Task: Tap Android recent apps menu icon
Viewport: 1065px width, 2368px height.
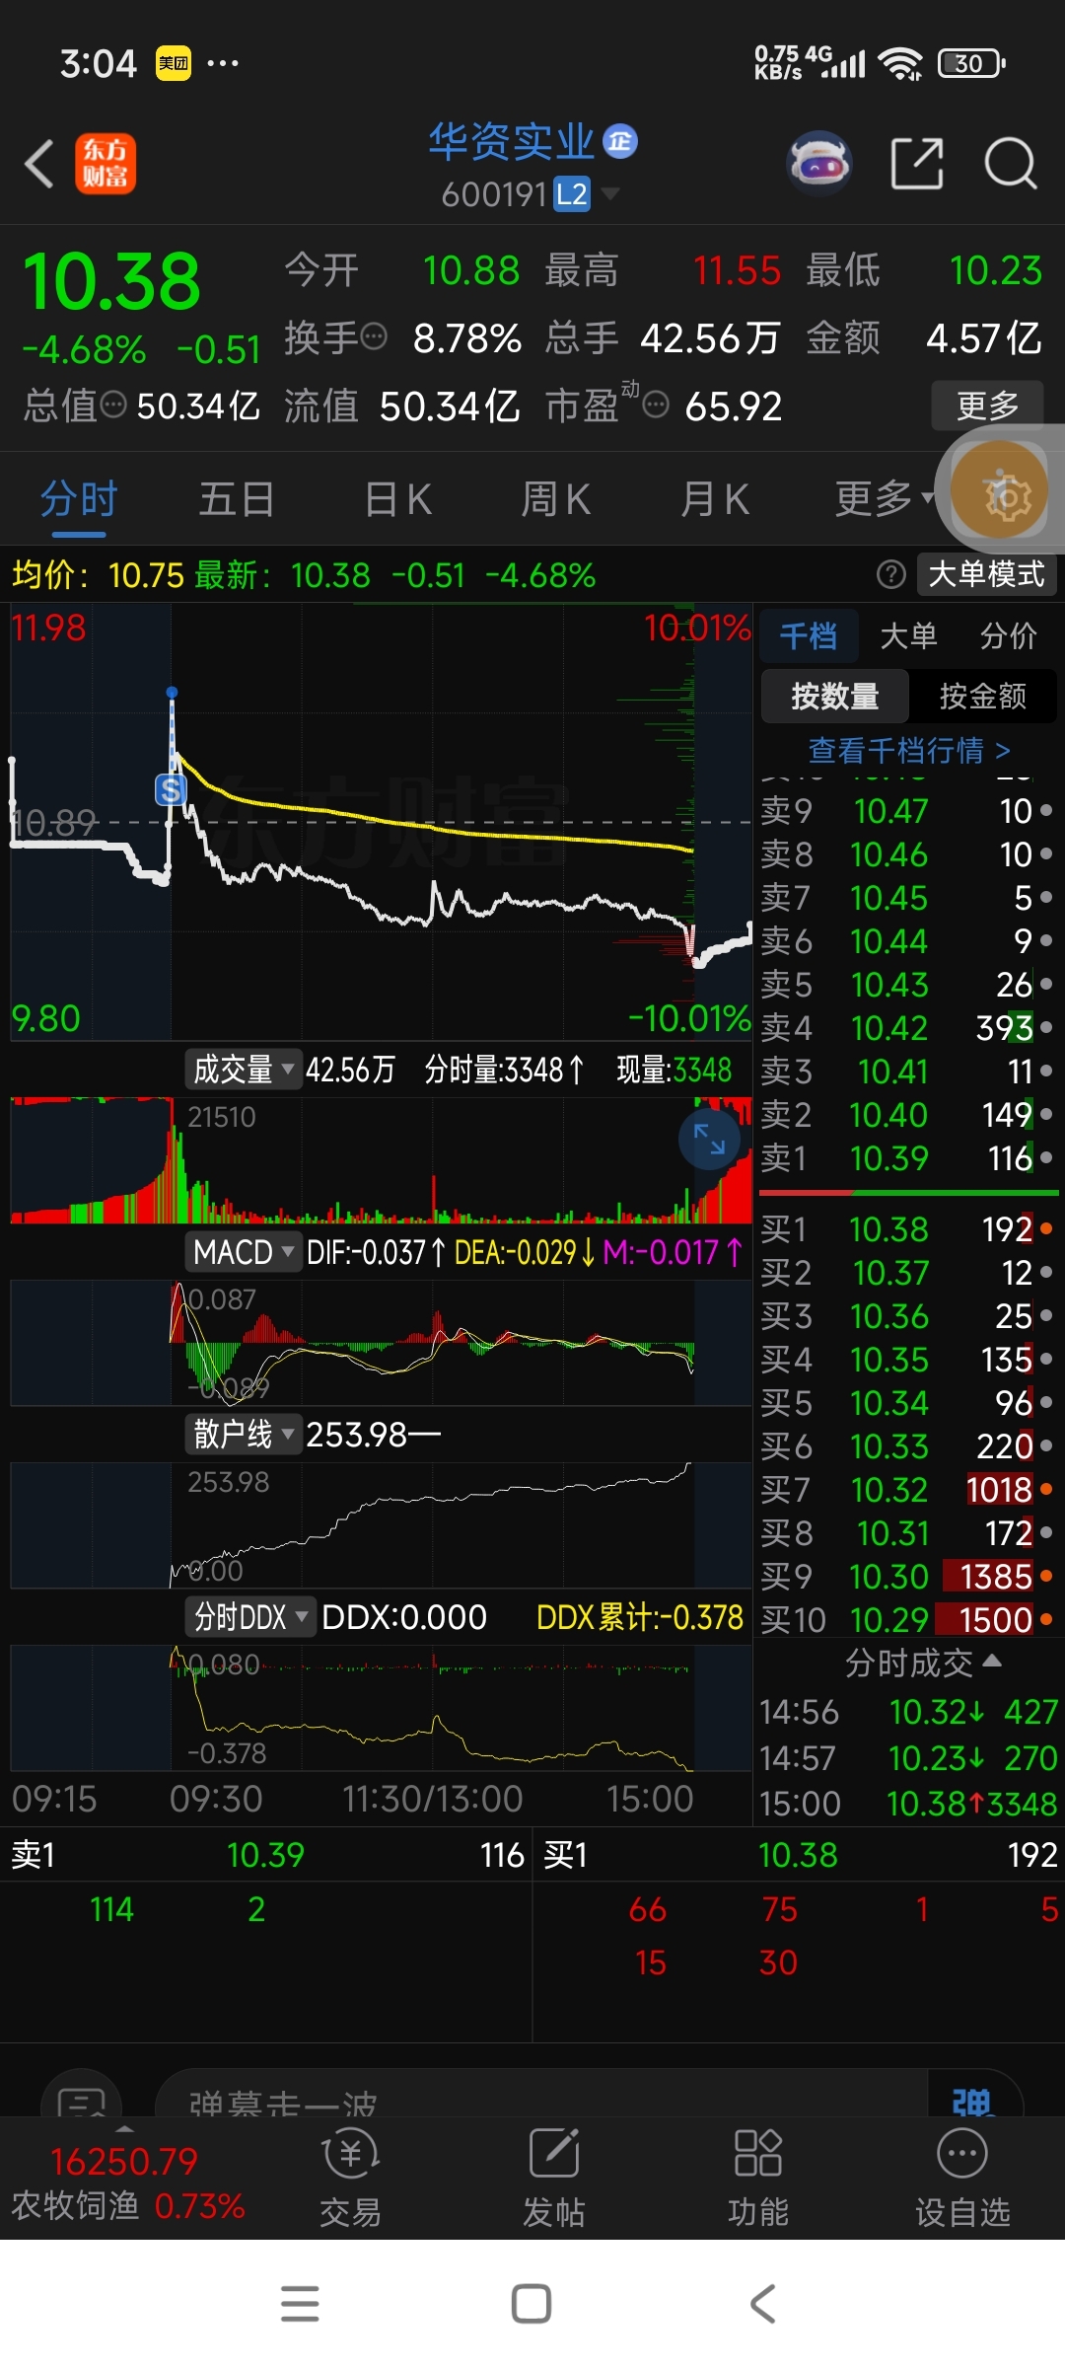Action: pos(300,2304)
